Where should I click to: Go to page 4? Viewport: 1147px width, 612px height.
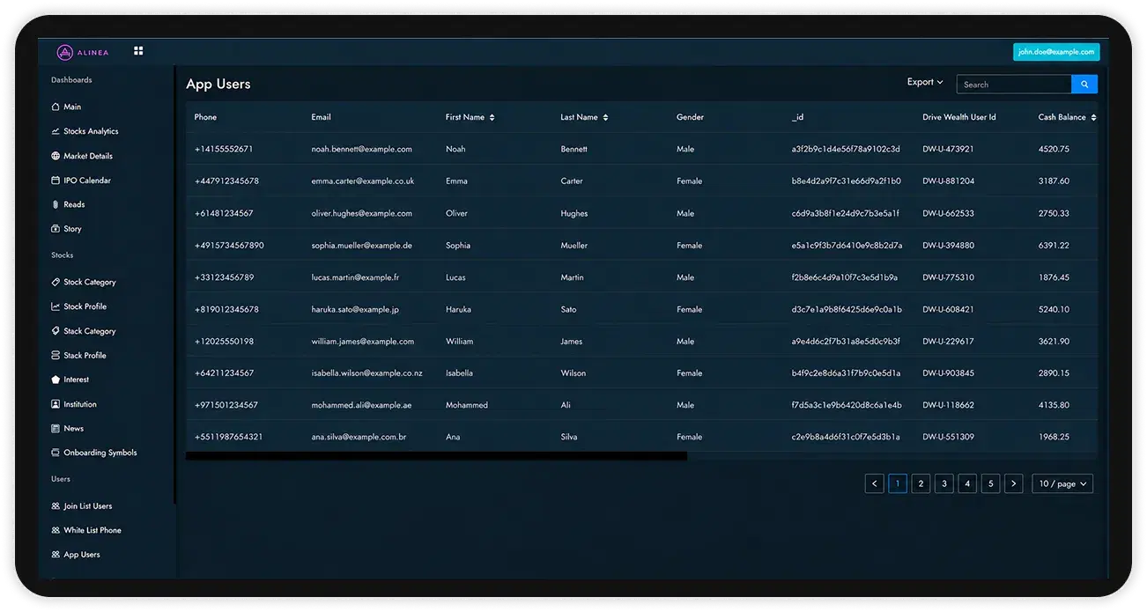point(967,483)
